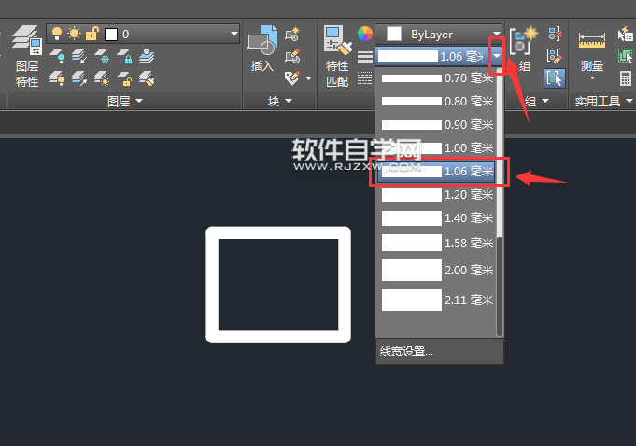This screenshot has width=636, height=446.
Task: Click the Measure ruler tool
Action: (592, 50)
